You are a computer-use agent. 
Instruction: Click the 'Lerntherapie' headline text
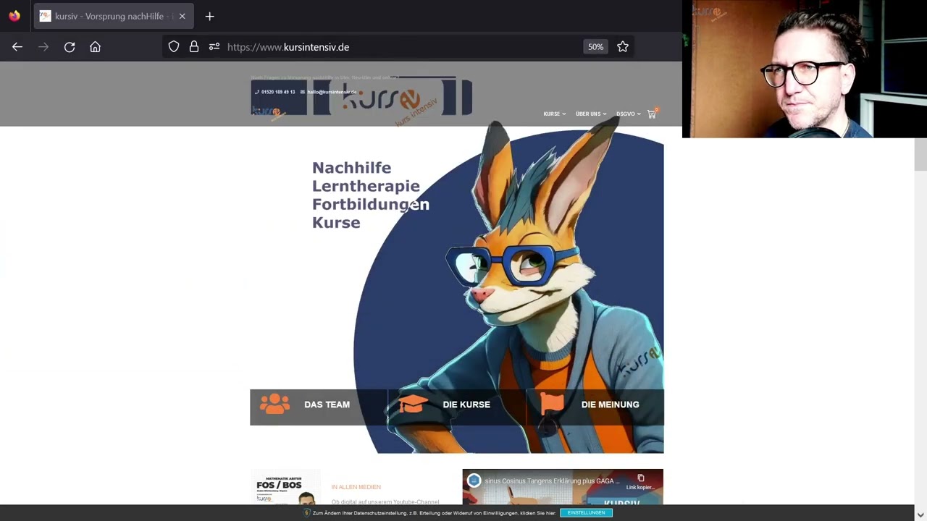[x=366, y=186]
